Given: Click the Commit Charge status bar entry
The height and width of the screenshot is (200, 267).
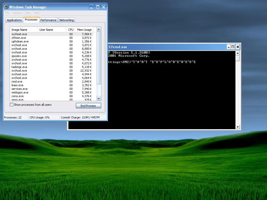Looking at the screenshot, I should pyautogui.click(x=80, y=117).
